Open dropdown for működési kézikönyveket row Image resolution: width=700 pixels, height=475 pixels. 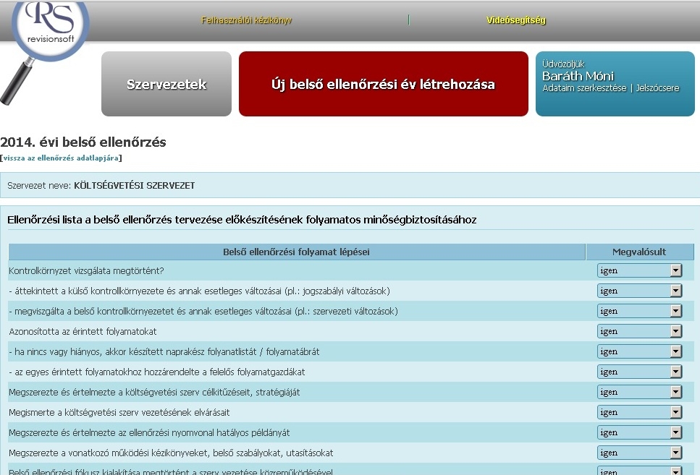click(639, 453)
